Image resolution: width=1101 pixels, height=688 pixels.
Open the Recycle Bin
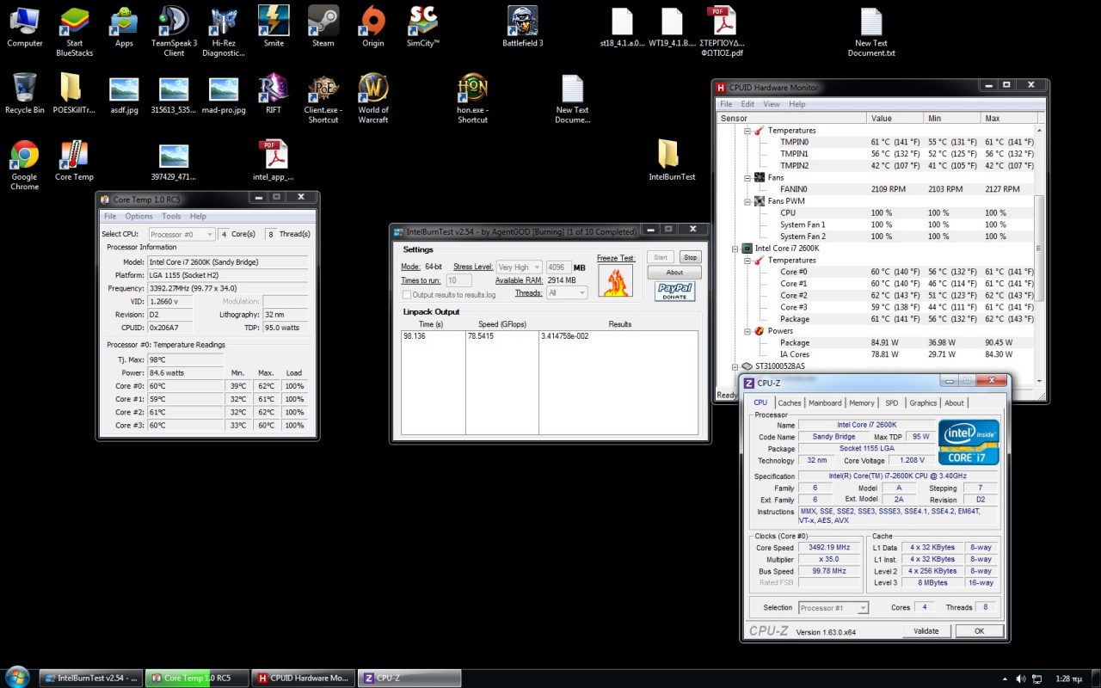tap(25, 93)
